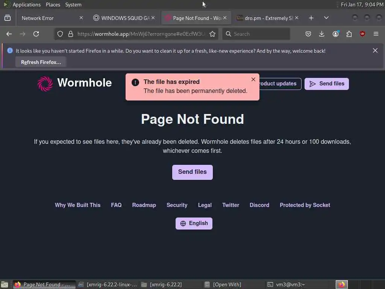
Task: Reload the current page
Action: pos(36,34)
